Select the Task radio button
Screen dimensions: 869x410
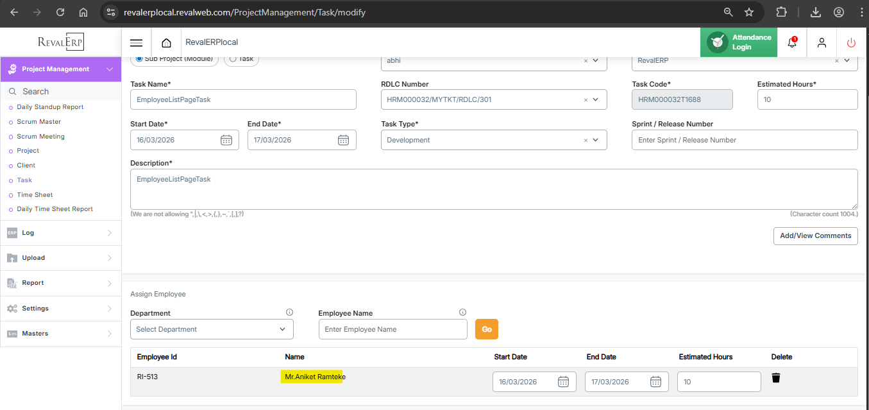233,58
